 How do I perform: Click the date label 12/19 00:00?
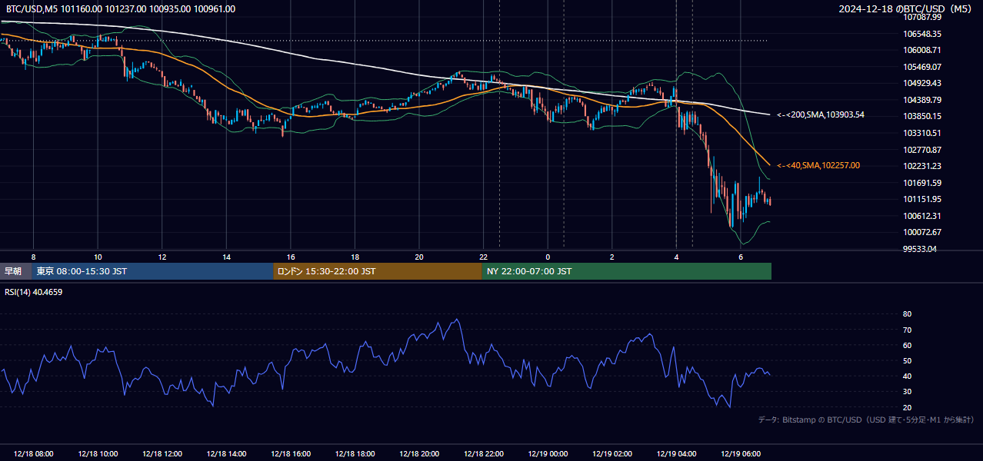coord(548,453)
